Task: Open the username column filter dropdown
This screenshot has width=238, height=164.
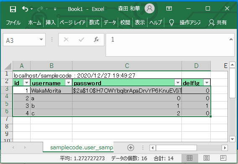Action: (68, 83)
